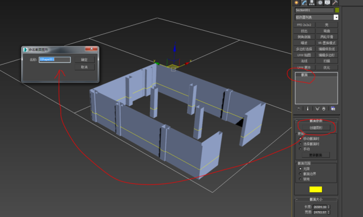
Task: Open the Create command panel tab
Action: [x=296, y=2]
